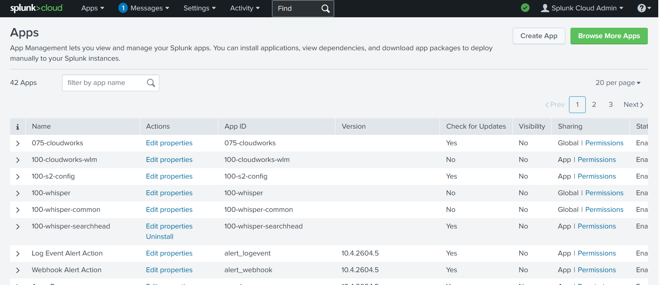Edit properties for 100-whisper
Image resolution: width=660 pixels, height=285 pixels.
(169, 193)
